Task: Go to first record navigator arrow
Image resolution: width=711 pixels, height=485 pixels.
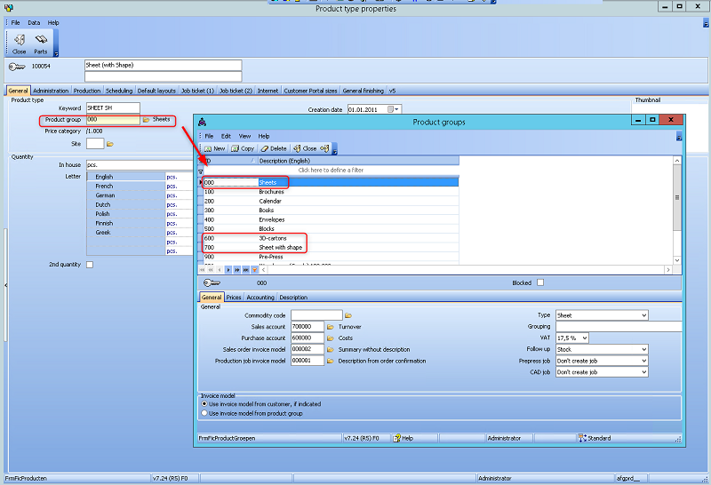Action: (202, 270)
